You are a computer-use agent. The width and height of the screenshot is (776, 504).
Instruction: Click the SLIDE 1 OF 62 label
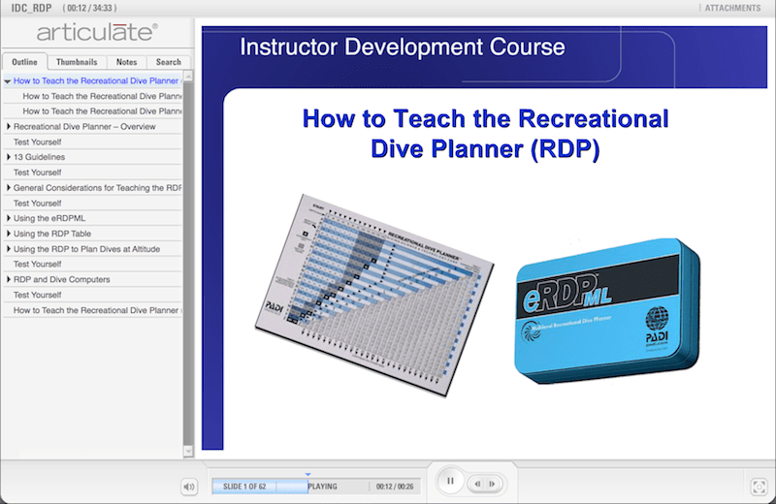click(244, 487)
